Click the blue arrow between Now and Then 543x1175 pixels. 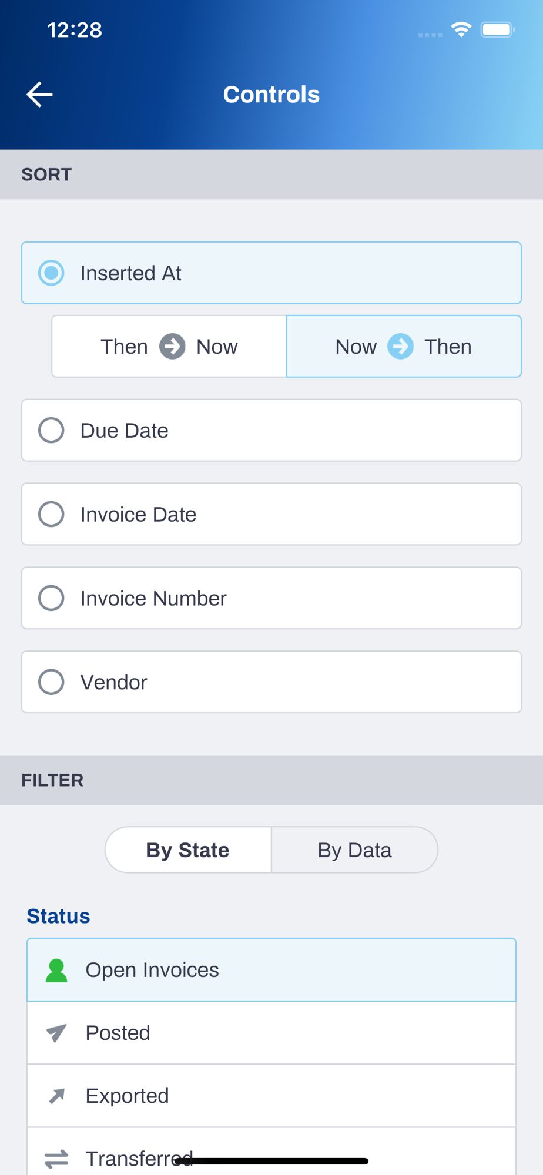pos(401,347)
